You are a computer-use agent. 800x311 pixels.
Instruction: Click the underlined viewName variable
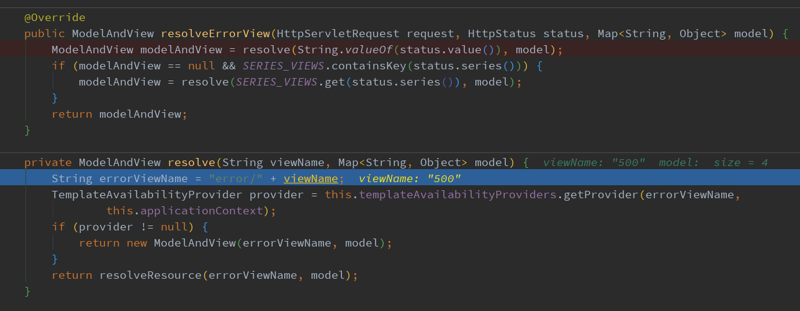[311, 178]
